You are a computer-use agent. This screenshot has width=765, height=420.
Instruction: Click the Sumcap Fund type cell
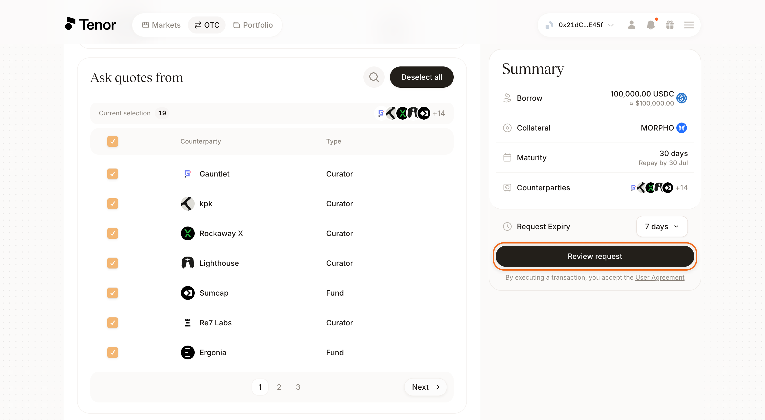[x=335, y=293]
